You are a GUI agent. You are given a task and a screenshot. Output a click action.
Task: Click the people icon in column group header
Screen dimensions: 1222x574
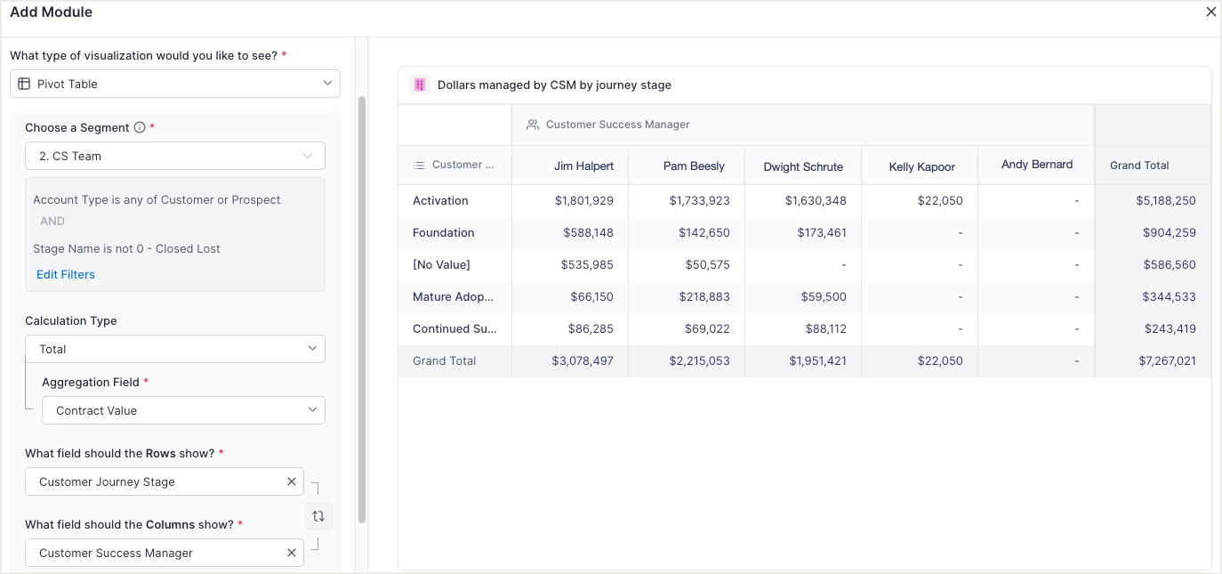(x=533, y=125)
